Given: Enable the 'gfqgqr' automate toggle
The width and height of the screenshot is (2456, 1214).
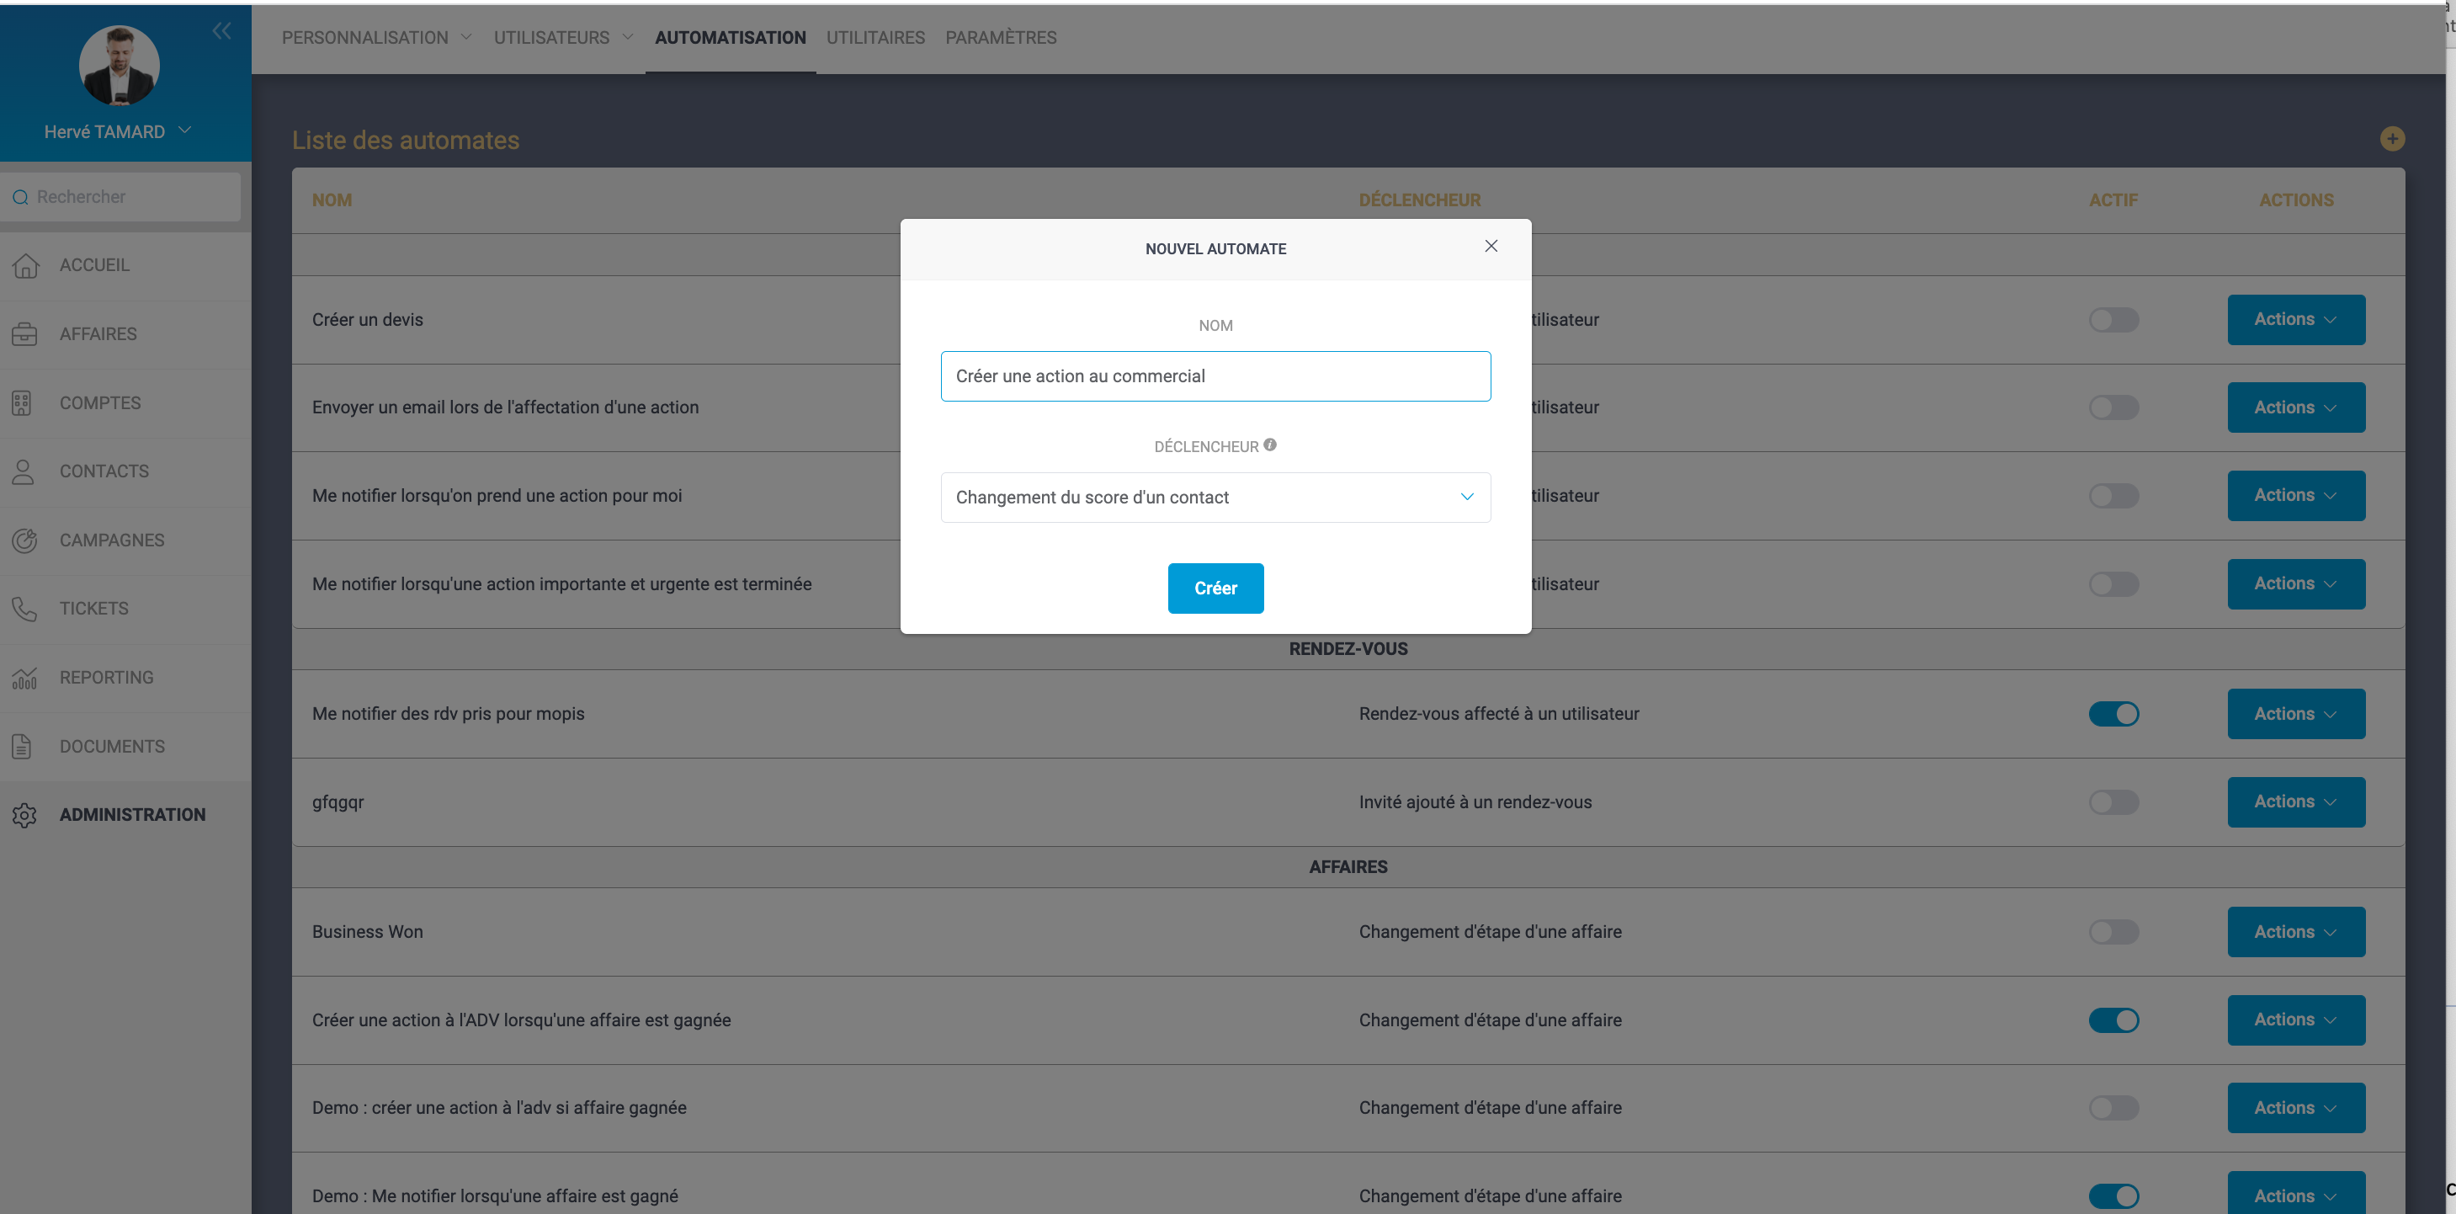Looking at the screenshot, I should pyautogui.click(x=2113, y=802).
